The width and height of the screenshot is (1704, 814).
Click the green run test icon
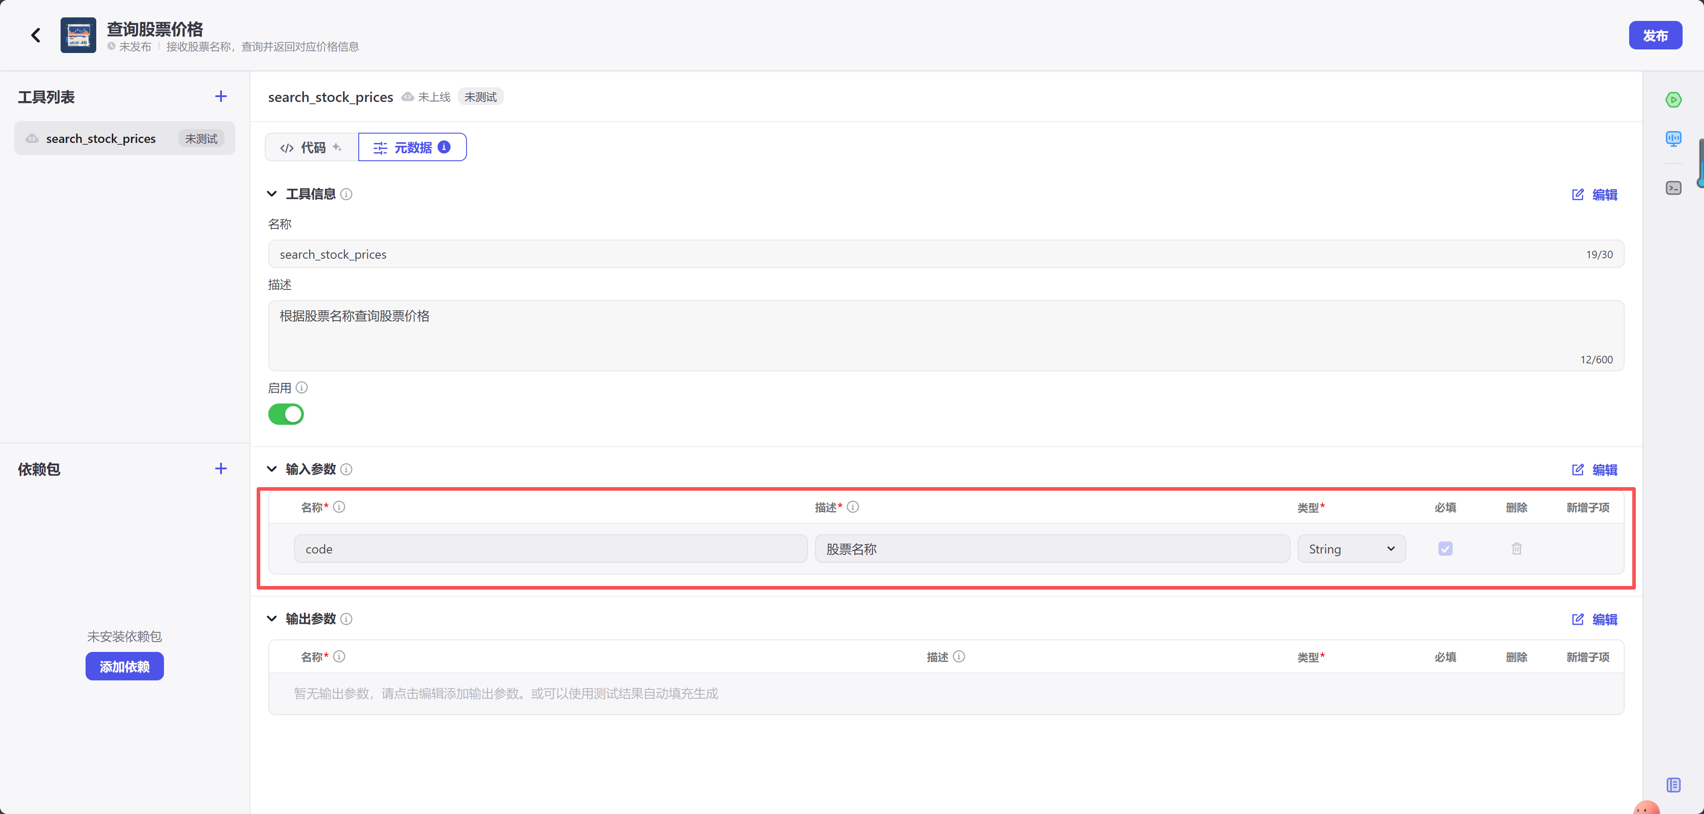coord(1673,100)
